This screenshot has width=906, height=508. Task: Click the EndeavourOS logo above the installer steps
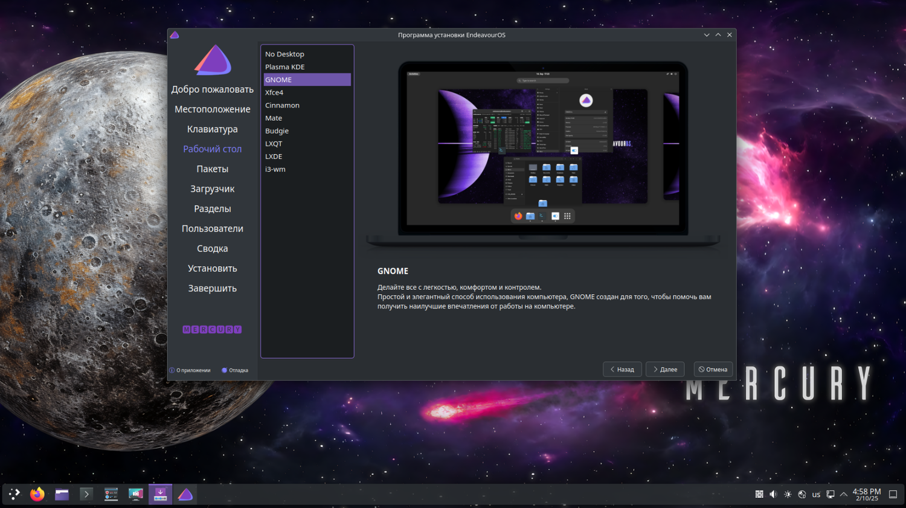[x=213, y=60]
